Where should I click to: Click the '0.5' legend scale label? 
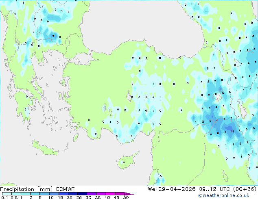[x=14, y=197]
